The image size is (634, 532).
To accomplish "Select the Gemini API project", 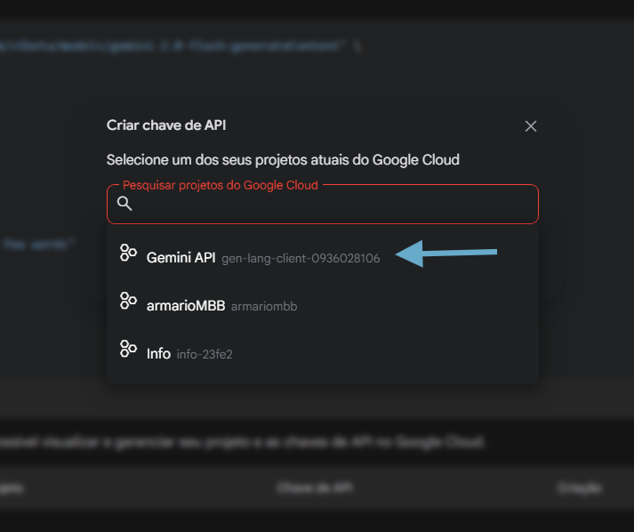I will 323,254.
